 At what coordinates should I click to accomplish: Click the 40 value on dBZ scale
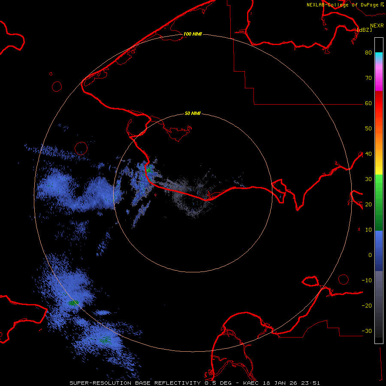(x=368, y=154)
